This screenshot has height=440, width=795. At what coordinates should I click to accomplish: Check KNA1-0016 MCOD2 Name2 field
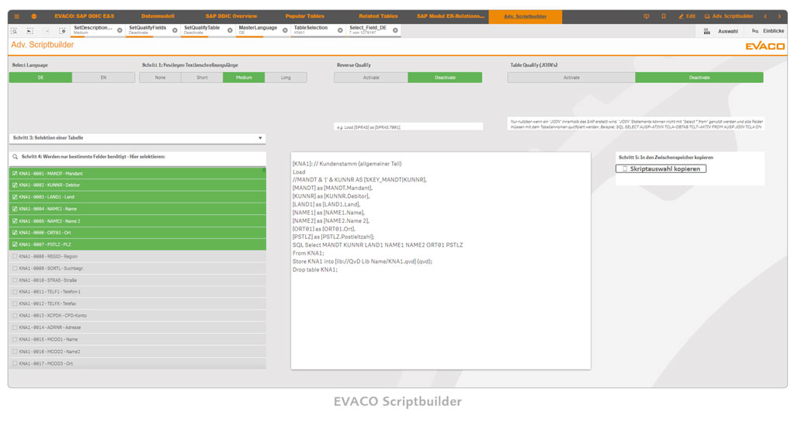[x=137, y=352]
